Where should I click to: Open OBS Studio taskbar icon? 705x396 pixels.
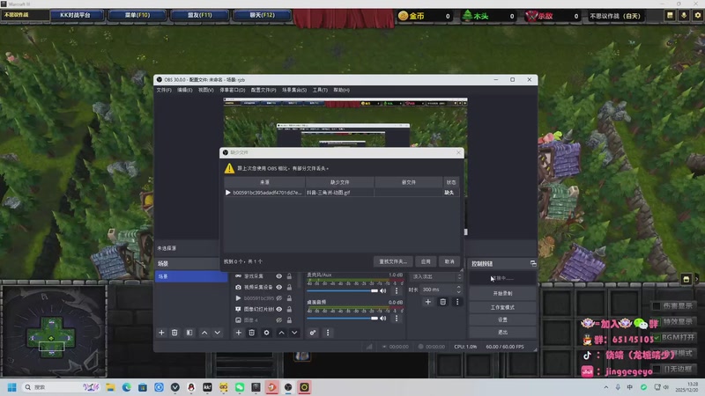(x=288, y=387)
